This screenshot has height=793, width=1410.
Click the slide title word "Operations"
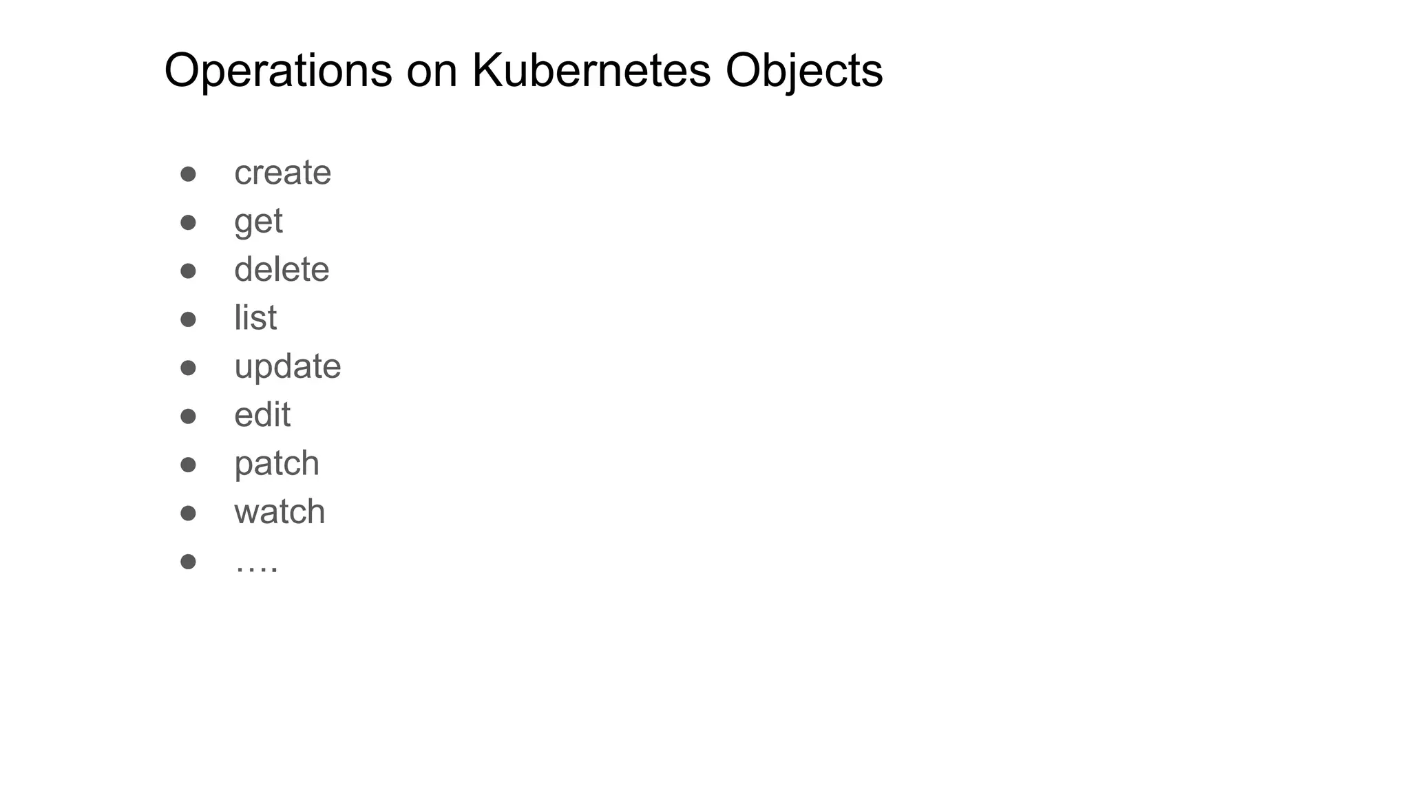coord(278,72)
